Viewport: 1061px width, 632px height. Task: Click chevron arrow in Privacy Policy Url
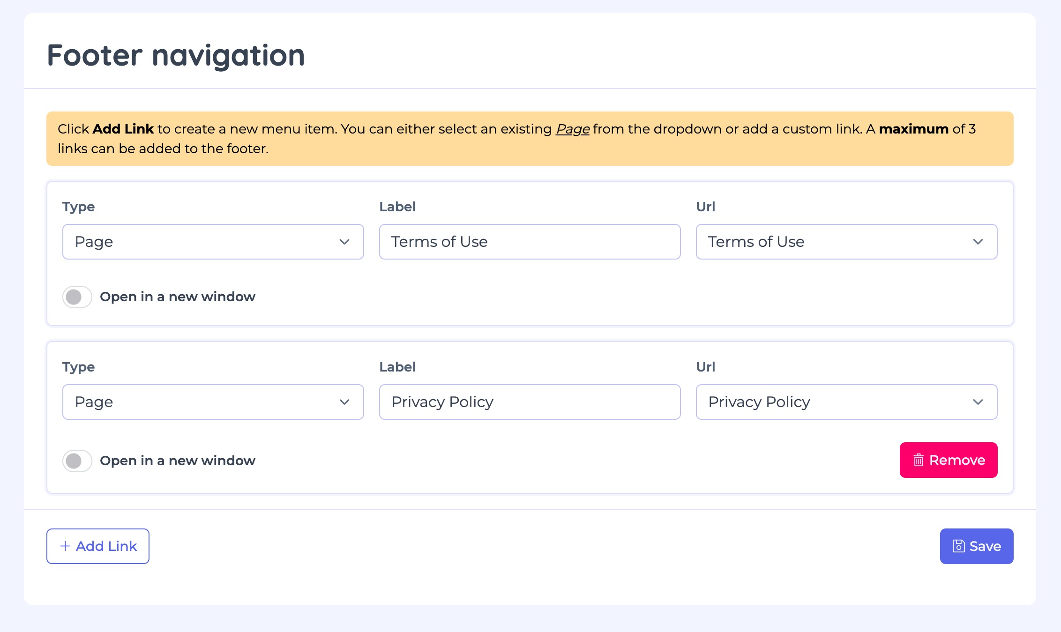coord(978,402)
